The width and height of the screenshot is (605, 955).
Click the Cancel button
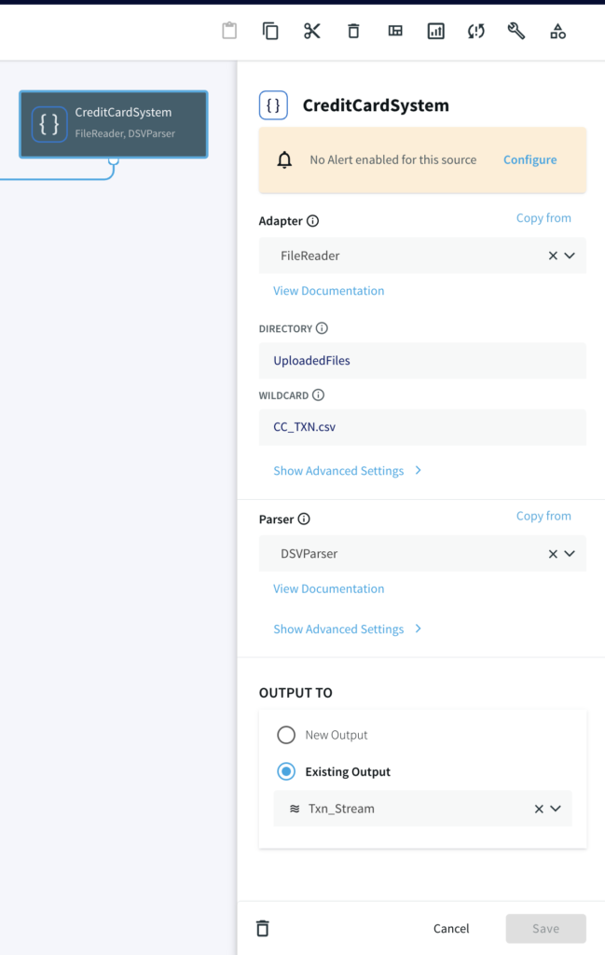(x=451, y=928)
